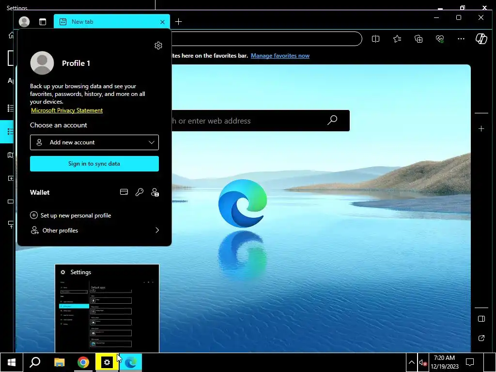Viewport: 496px width, 372px height.
Task: Click the browser address bar
Action: coord(267,39)
